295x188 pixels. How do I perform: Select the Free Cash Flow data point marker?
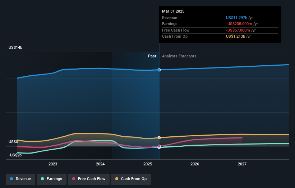click(159, 146)
